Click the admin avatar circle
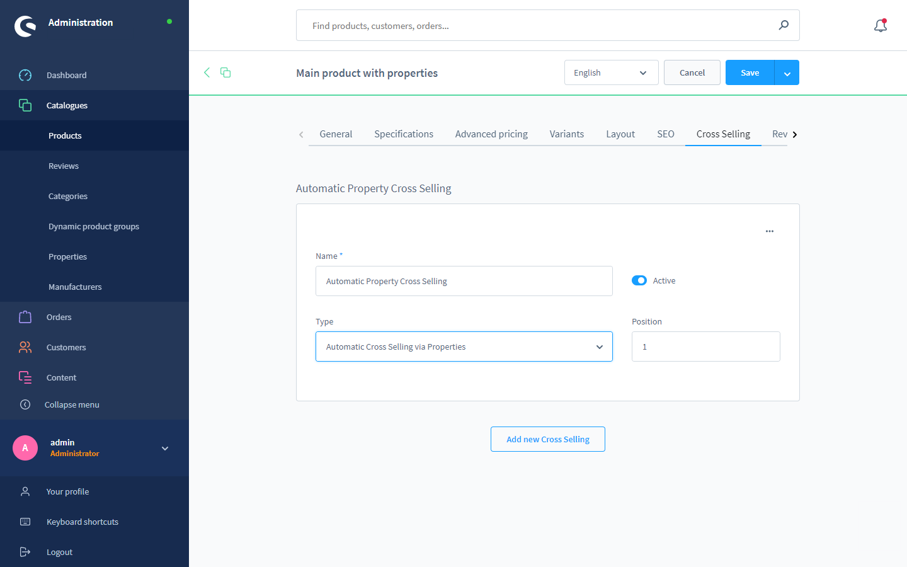Screen dimensions: 907x567 25,448
